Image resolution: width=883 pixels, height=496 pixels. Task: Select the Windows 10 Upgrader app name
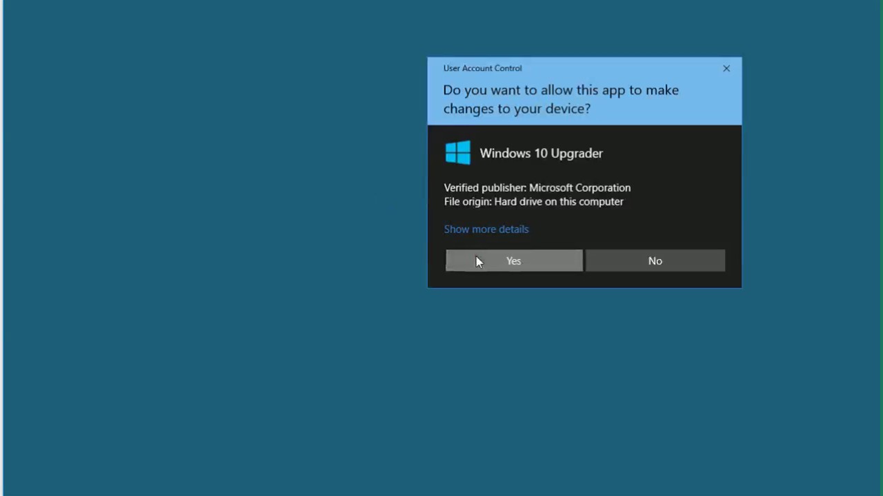[542, 154]
